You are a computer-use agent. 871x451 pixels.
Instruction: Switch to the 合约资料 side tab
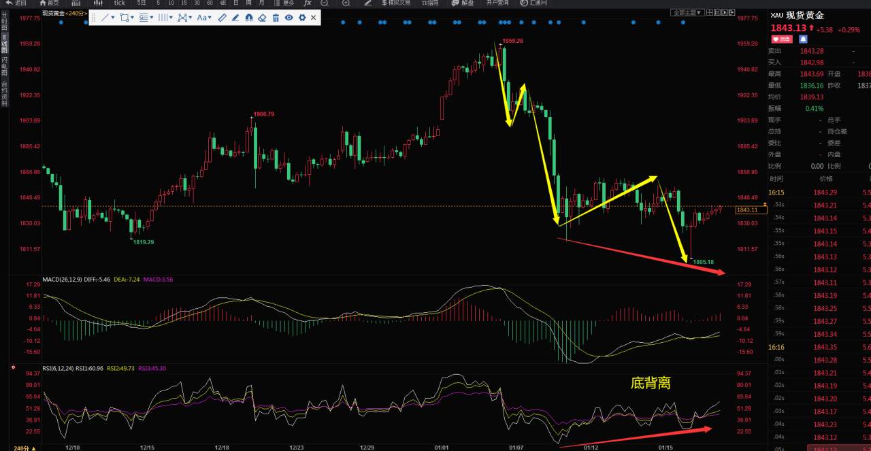[x=4, y=95]
